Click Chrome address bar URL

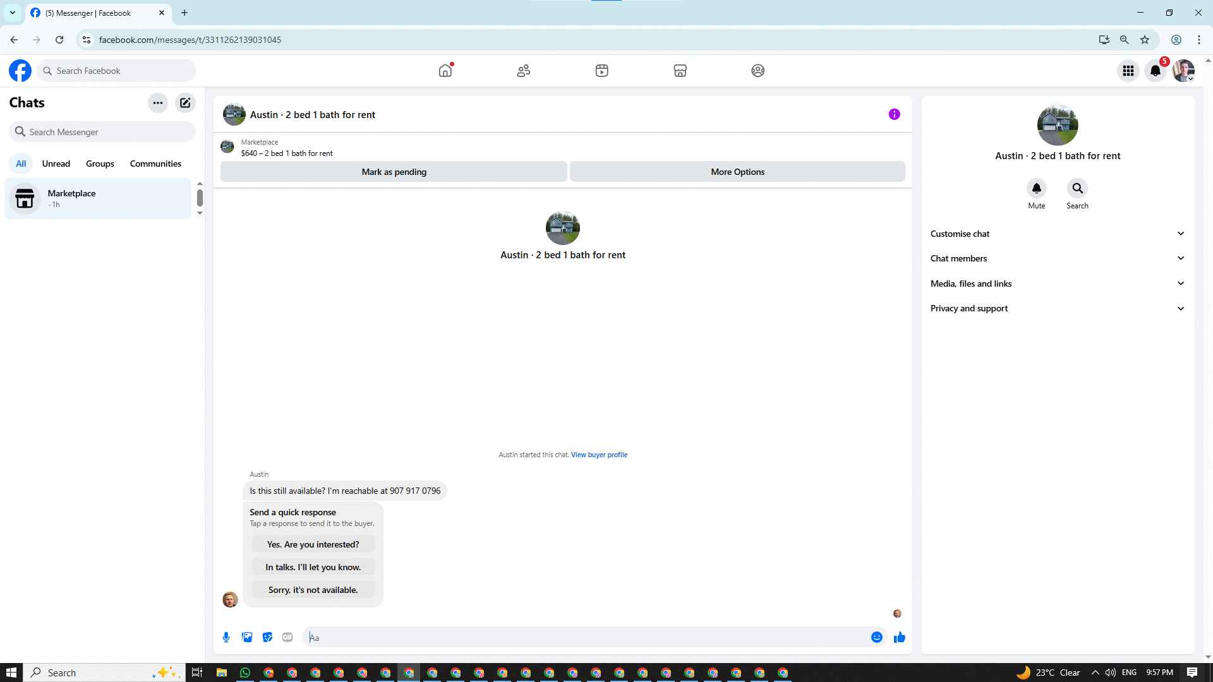190,40
